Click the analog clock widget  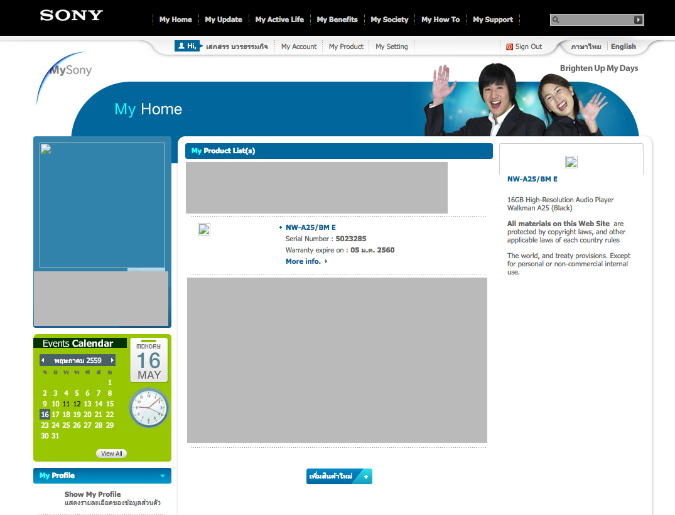point(149,408)
